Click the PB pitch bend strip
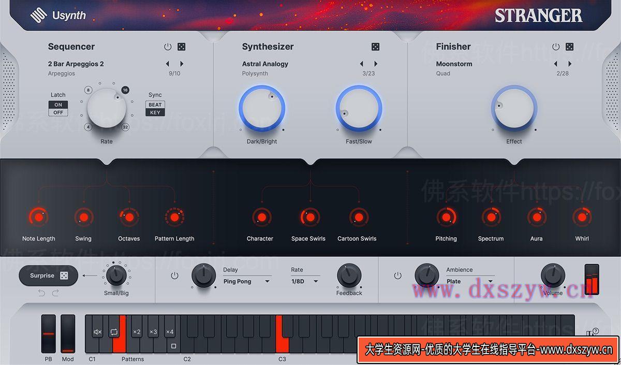Image resolution: width=621 pixels, height=365 pixels. point(49,334)
